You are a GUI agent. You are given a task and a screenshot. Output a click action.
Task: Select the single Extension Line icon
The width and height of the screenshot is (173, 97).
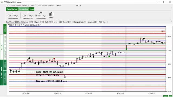(x=28, y=13)
